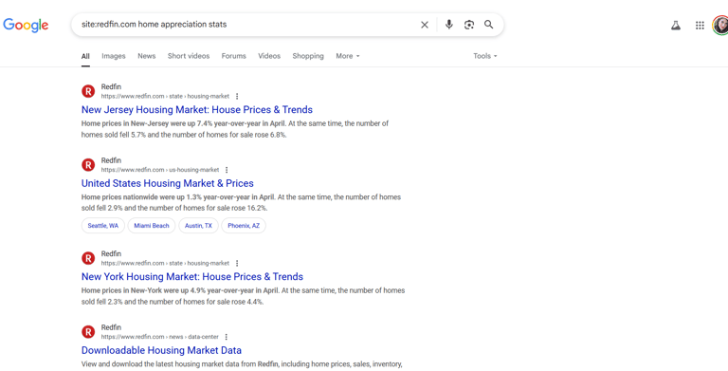Viewport: 728px width, 371px height.
Task: Open Downloadable Housing Market Data link
Action: tap(161, 350)
